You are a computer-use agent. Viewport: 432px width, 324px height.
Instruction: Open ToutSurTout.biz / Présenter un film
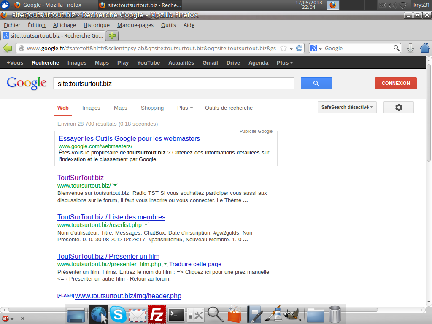coord(108,256)
